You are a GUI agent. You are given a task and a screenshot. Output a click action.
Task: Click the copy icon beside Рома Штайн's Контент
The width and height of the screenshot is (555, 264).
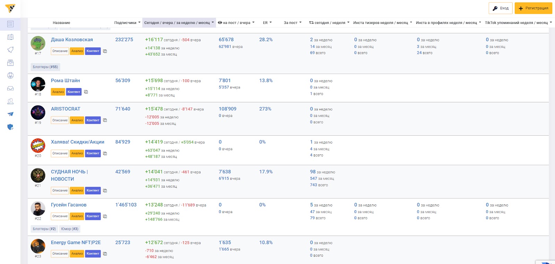coord(86,92)
